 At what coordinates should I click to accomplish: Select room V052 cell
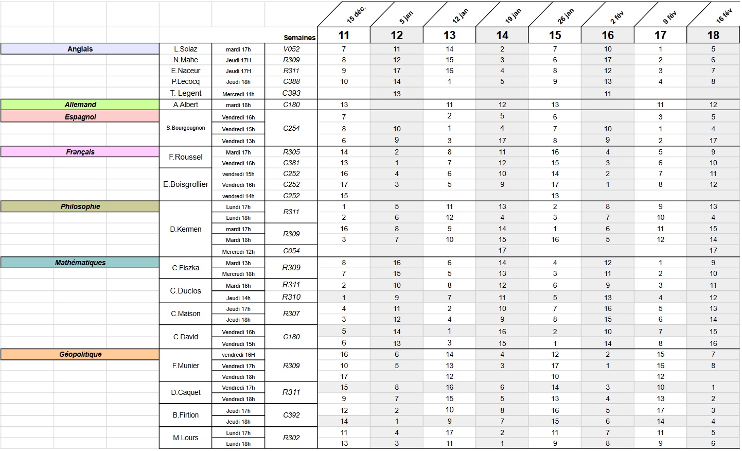(291, 49)
